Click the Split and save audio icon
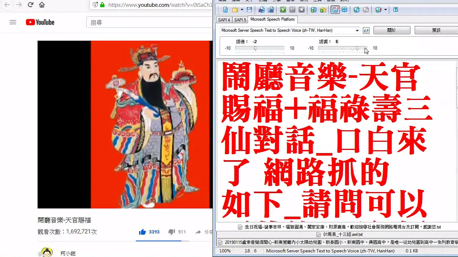Viewport: 458px width, 257px height. click(271, 10)
